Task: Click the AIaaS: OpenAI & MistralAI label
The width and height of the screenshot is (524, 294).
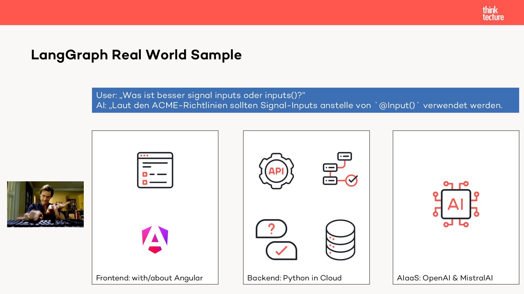Action: pos(445,278)
